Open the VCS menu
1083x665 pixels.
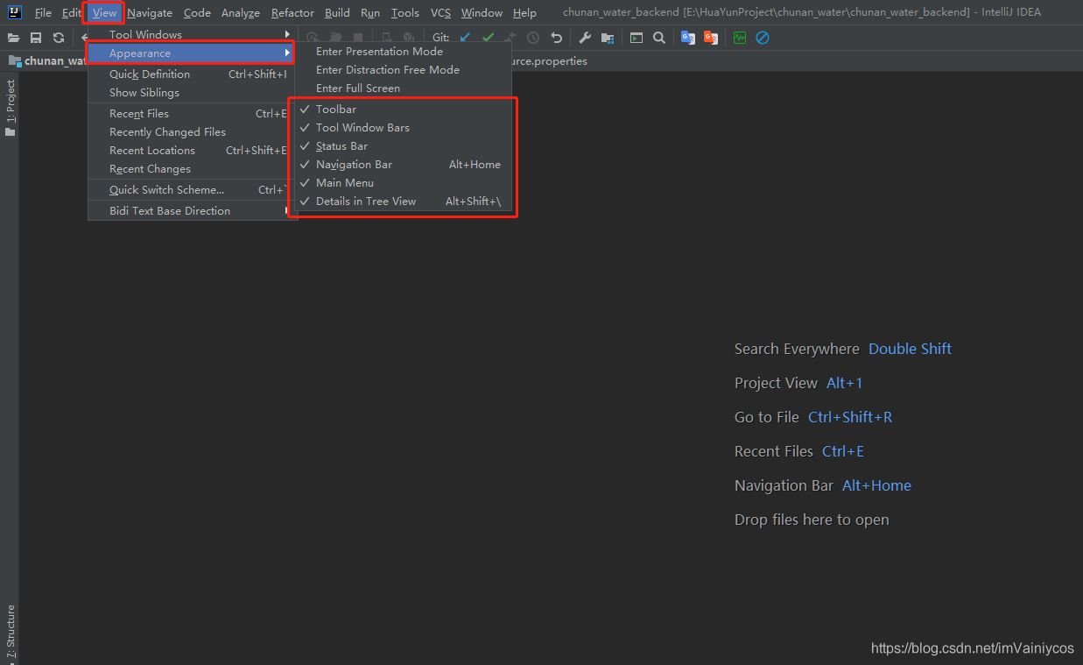(x=440, y=13)
